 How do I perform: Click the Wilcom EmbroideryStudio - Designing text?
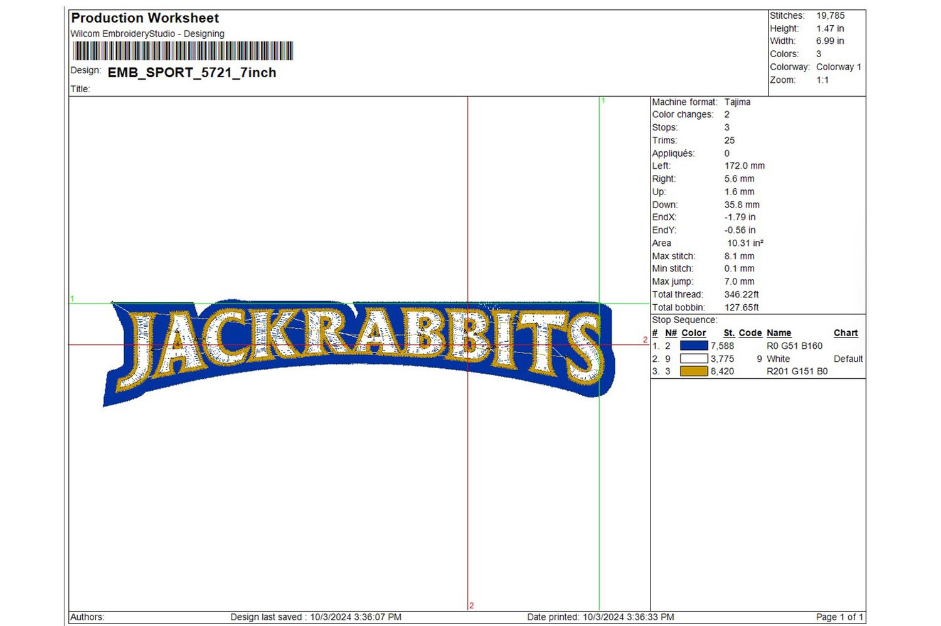pos(147,34)
